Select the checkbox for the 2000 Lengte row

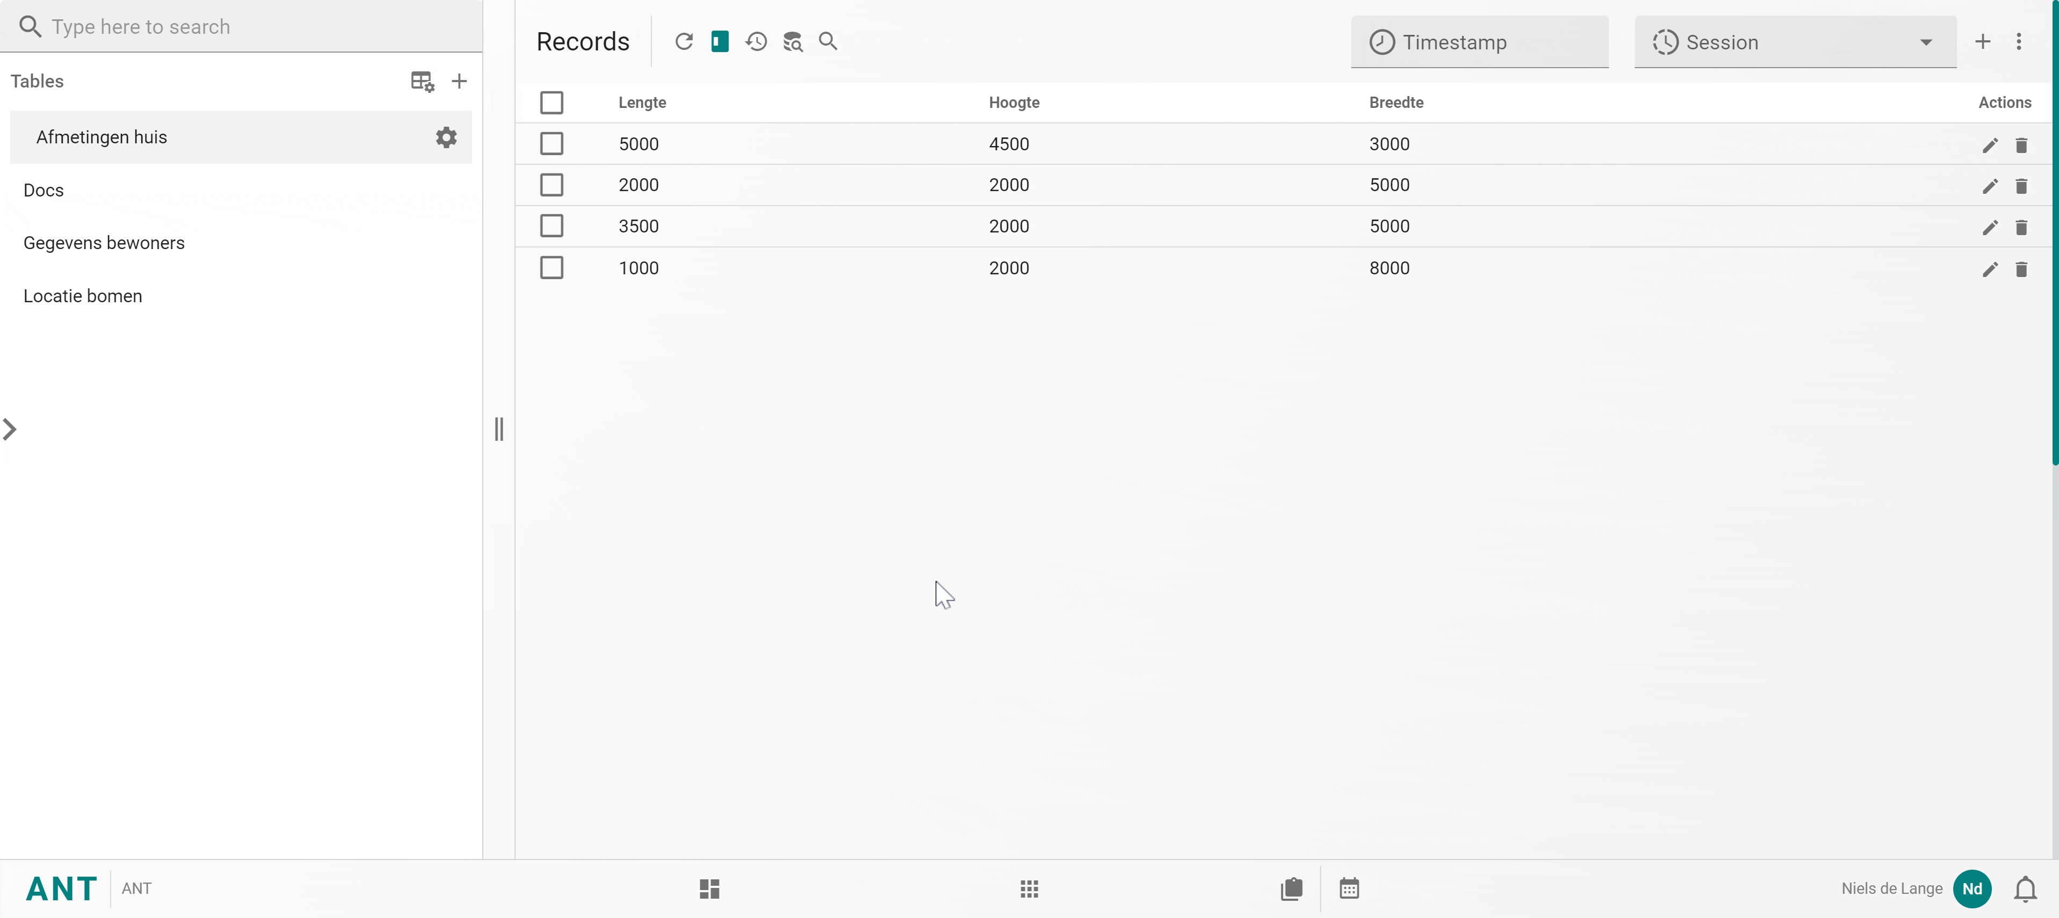552,185
